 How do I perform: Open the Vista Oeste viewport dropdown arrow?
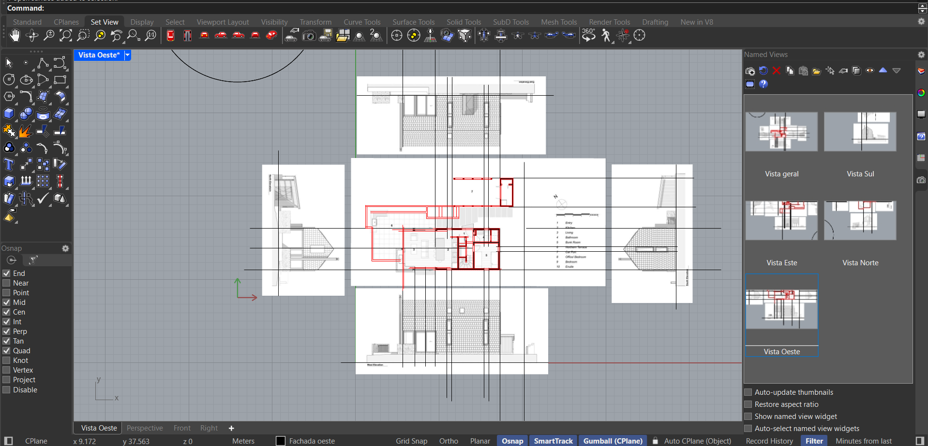tap(128, 55)
